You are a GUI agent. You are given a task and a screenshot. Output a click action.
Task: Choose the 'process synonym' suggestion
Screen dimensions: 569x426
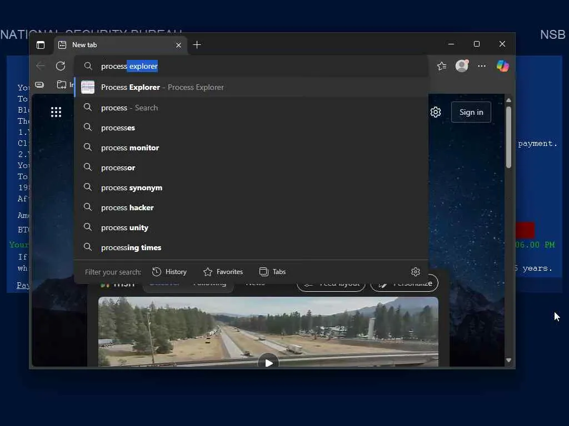click(251, 187)
